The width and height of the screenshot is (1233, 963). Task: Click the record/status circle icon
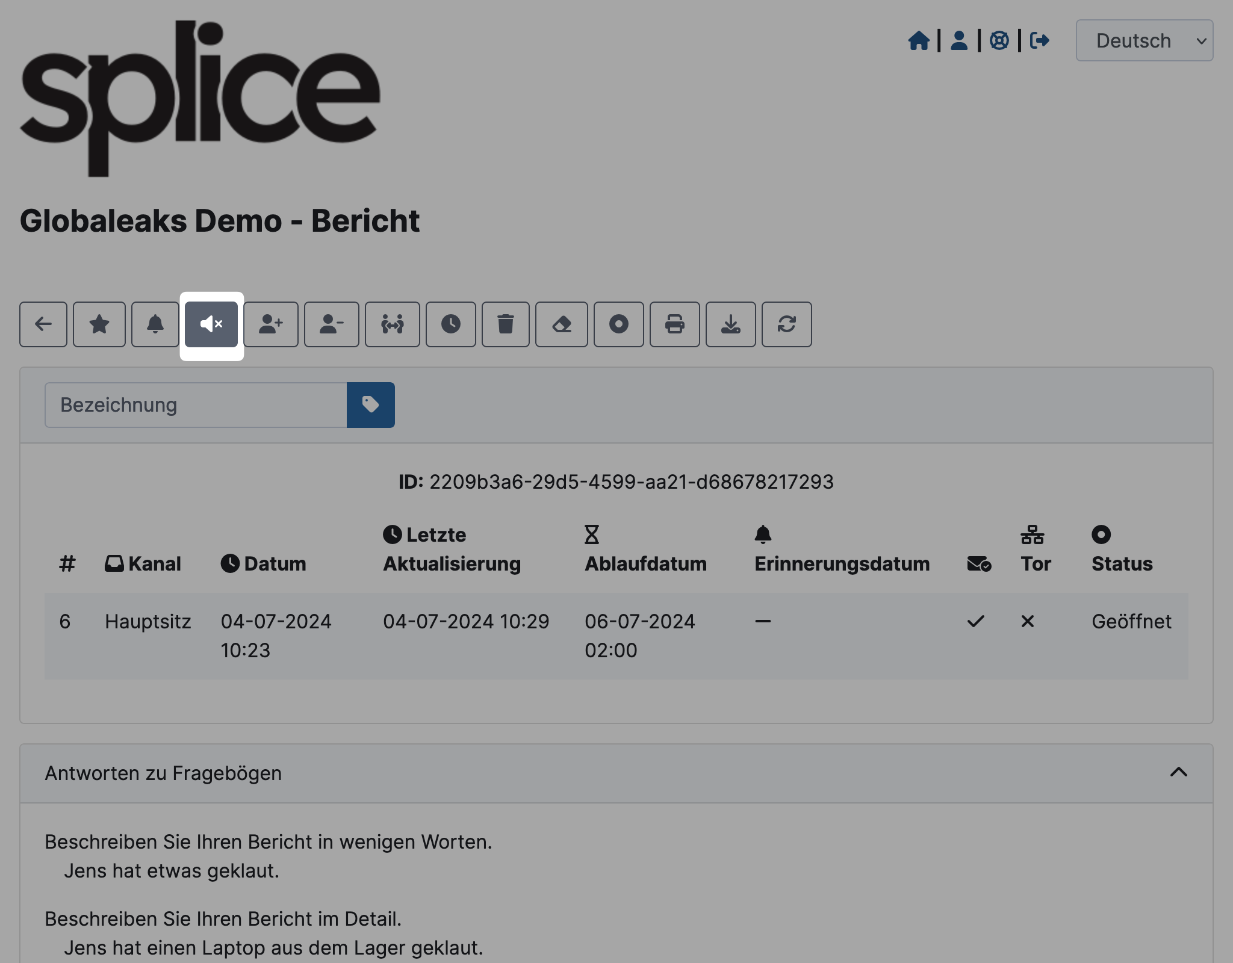pyautogui.click(x=618, y=324)
